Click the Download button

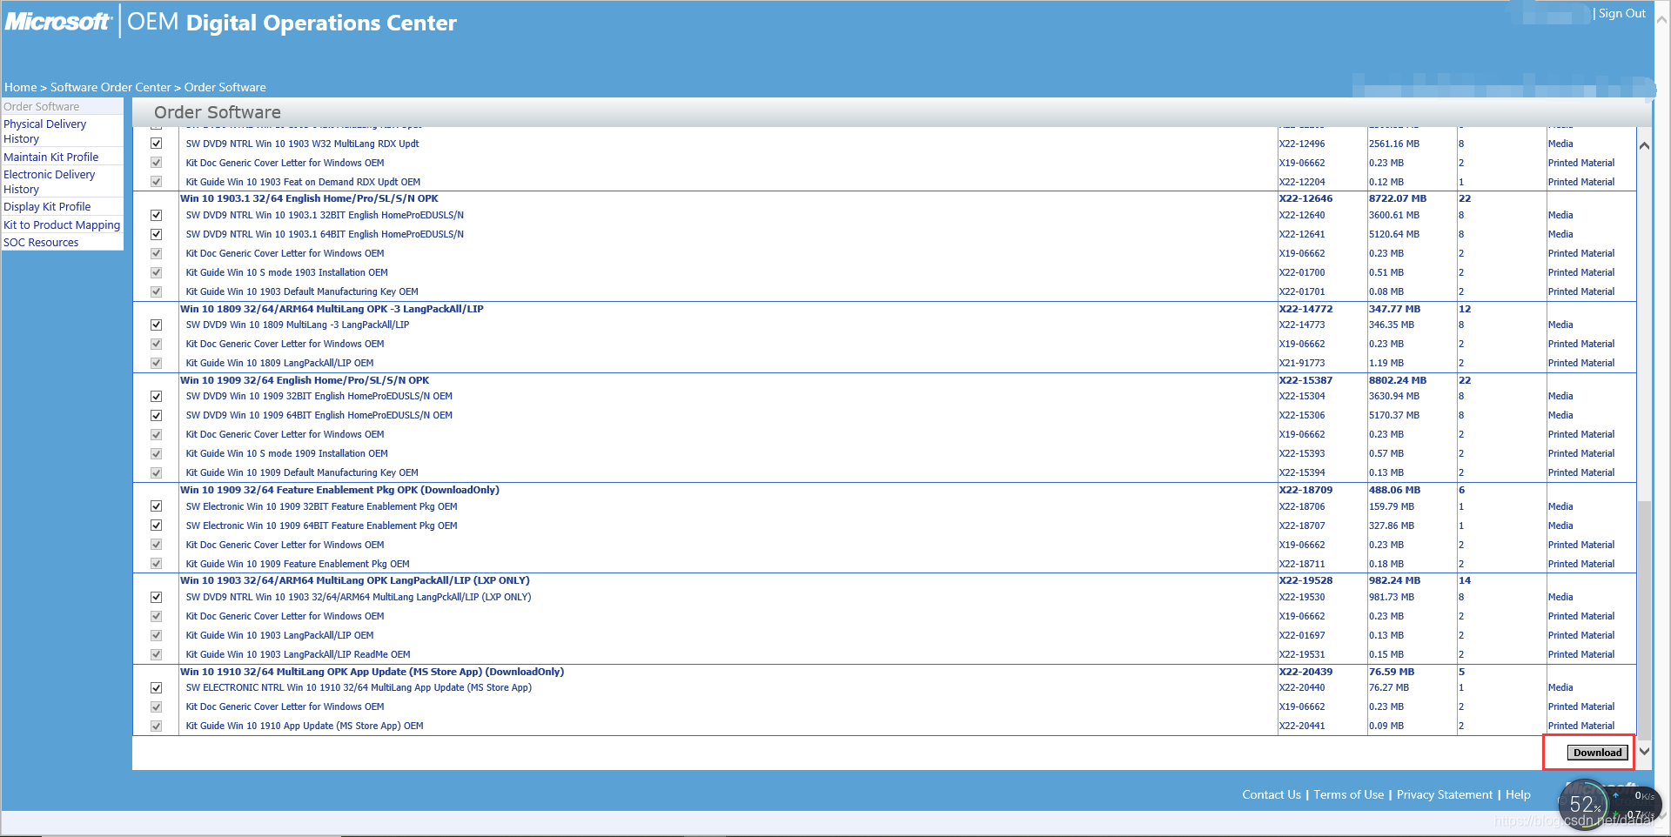tap(1597, 753)
